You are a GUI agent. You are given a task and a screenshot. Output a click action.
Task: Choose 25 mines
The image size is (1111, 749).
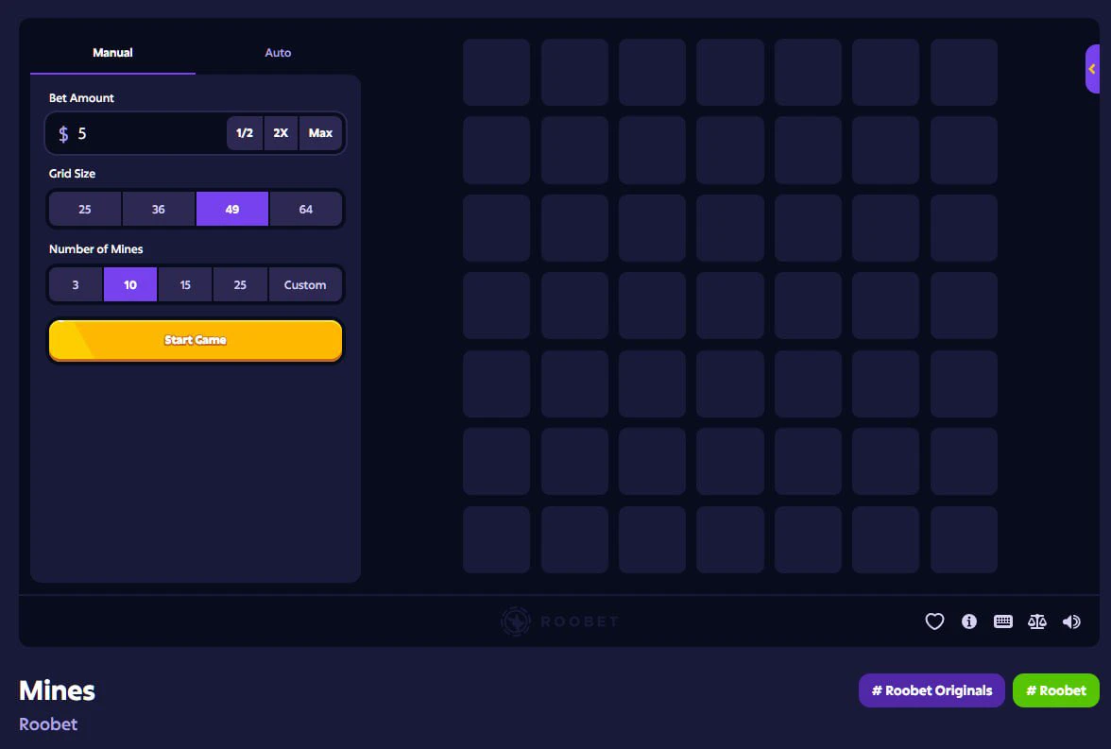coord(240,285)
